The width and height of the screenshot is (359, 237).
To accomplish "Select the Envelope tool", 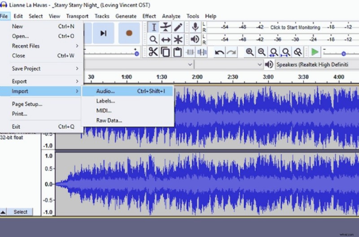I will click(x=166, y=27).
